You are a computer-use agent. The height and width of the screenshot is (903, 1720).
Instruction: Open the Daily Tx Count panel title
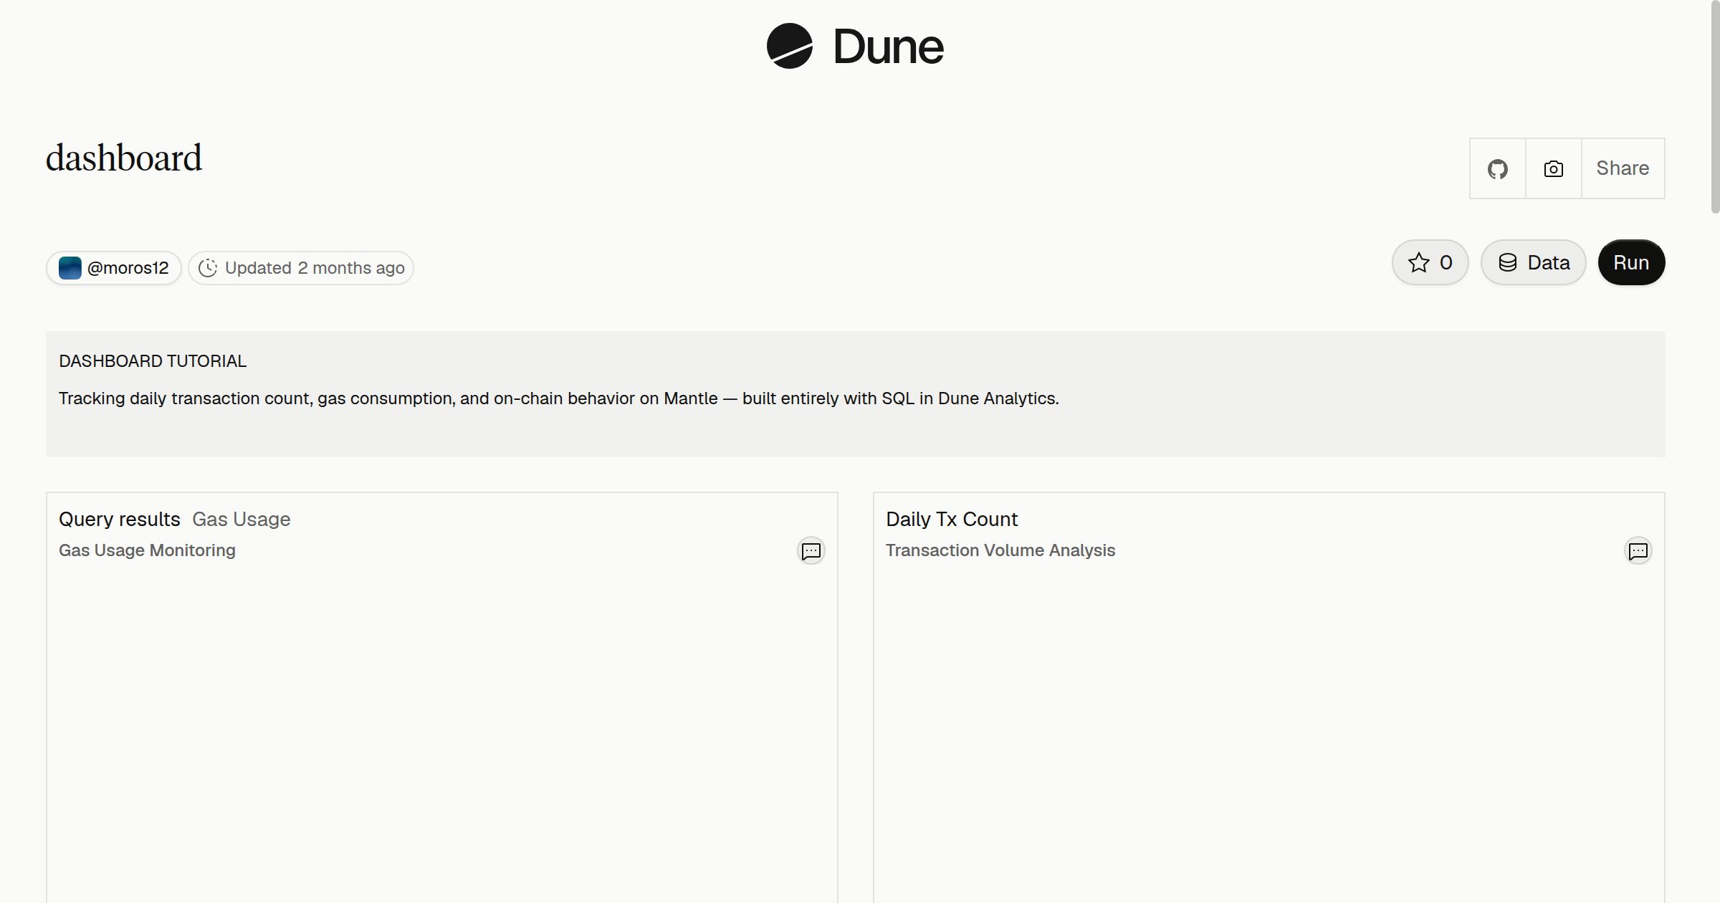tap(952, 519)
